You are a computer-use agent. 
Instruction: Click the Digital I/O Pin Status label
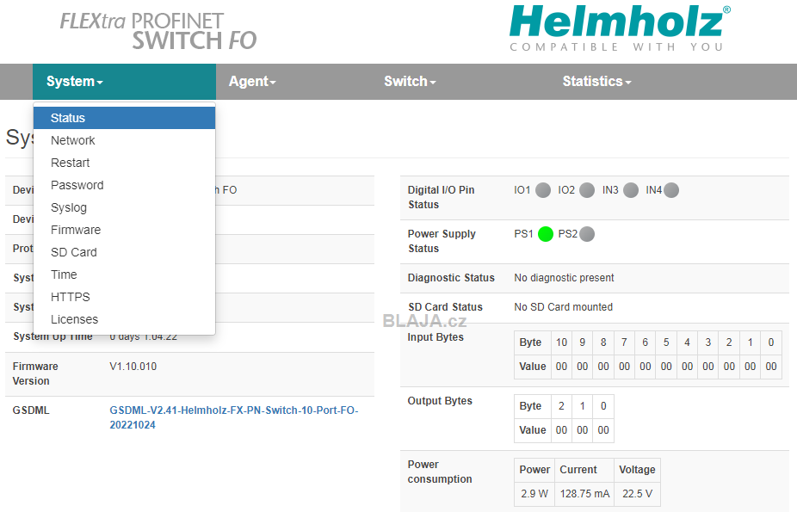(x=442, y=197)
